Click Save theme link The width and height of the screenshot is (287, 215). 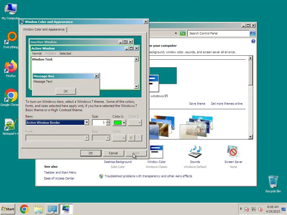[197, 104]
